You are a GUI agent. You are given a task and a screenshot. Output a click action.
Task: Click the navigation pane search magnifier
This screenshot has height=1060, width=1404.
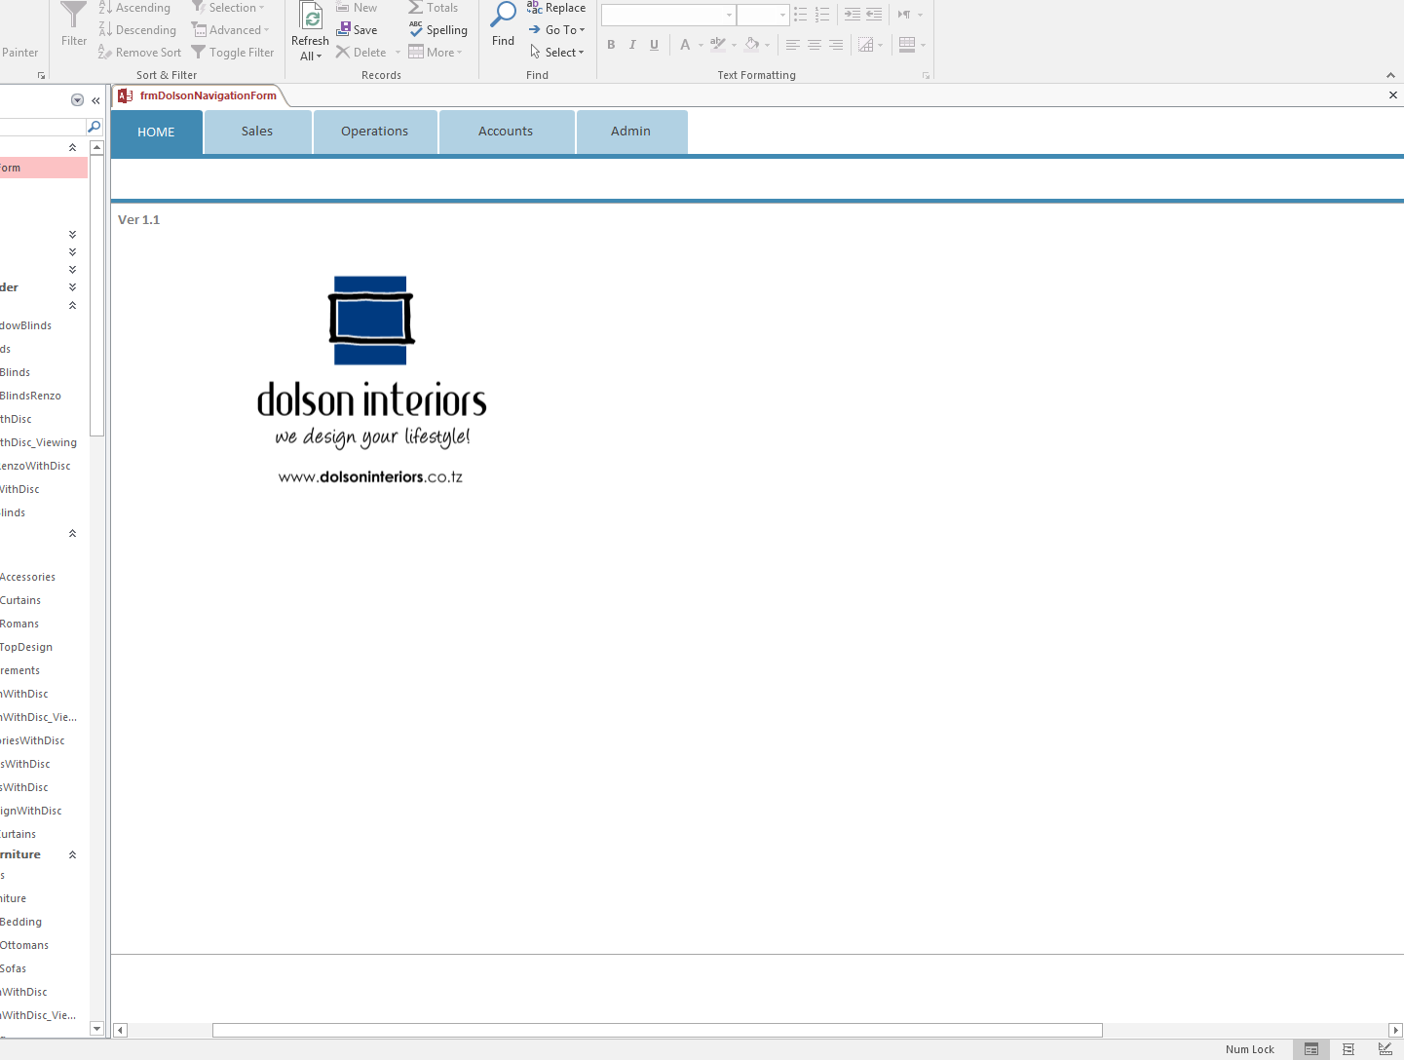(x=95, y=127)
